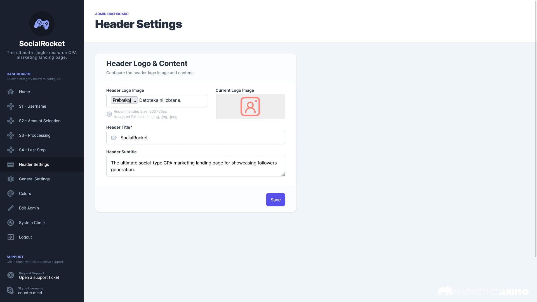Image resolution: width=537 pixels, height=302 pixels.
Task: Click the Edit Admin pencil icon
Action: [x=11, y=208]
